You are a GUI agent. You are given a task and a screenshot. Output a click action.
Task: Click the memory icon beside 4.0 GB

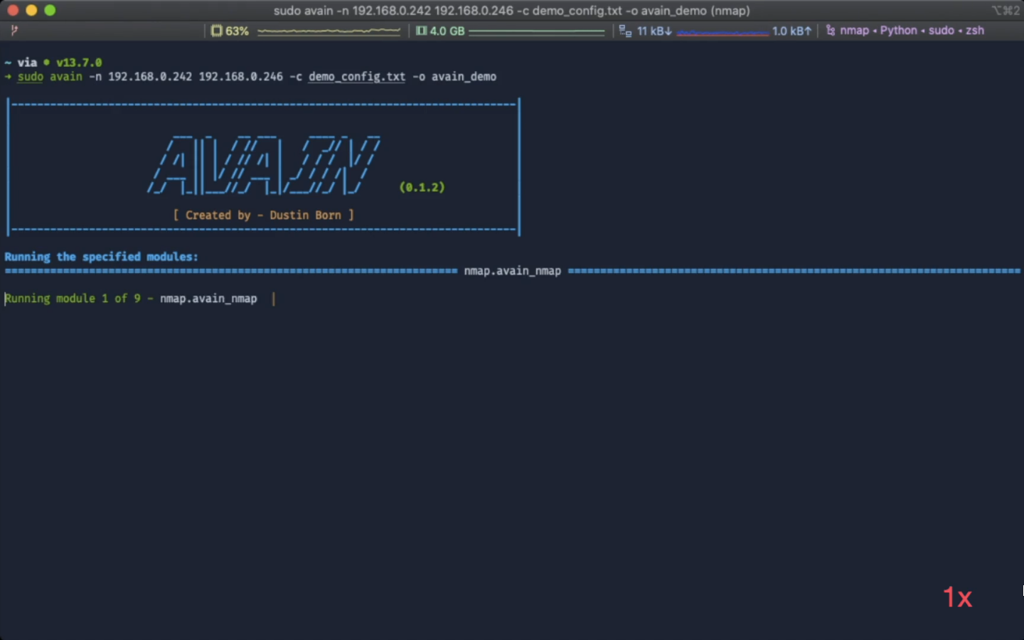(421, 31)
